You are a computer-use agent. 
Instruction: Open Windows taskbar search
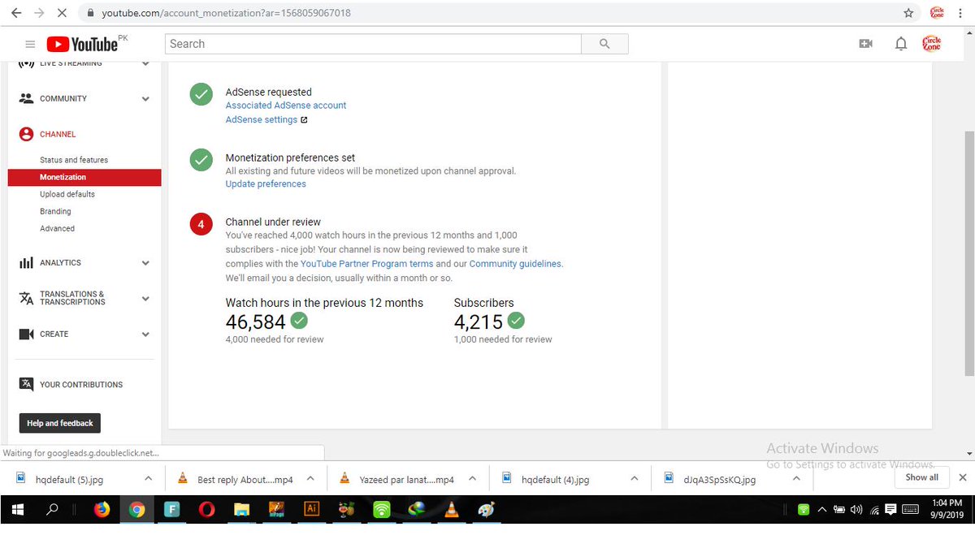(52, 510)
